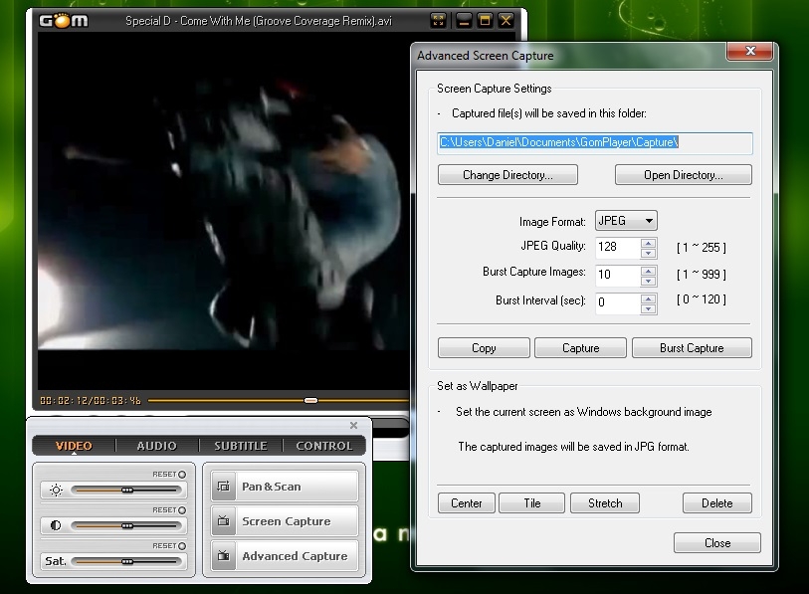Image resolution: width=809 pixels, height=594 pixels.
Task: Click the brightness slider handle
Action: tap(127, 490)
